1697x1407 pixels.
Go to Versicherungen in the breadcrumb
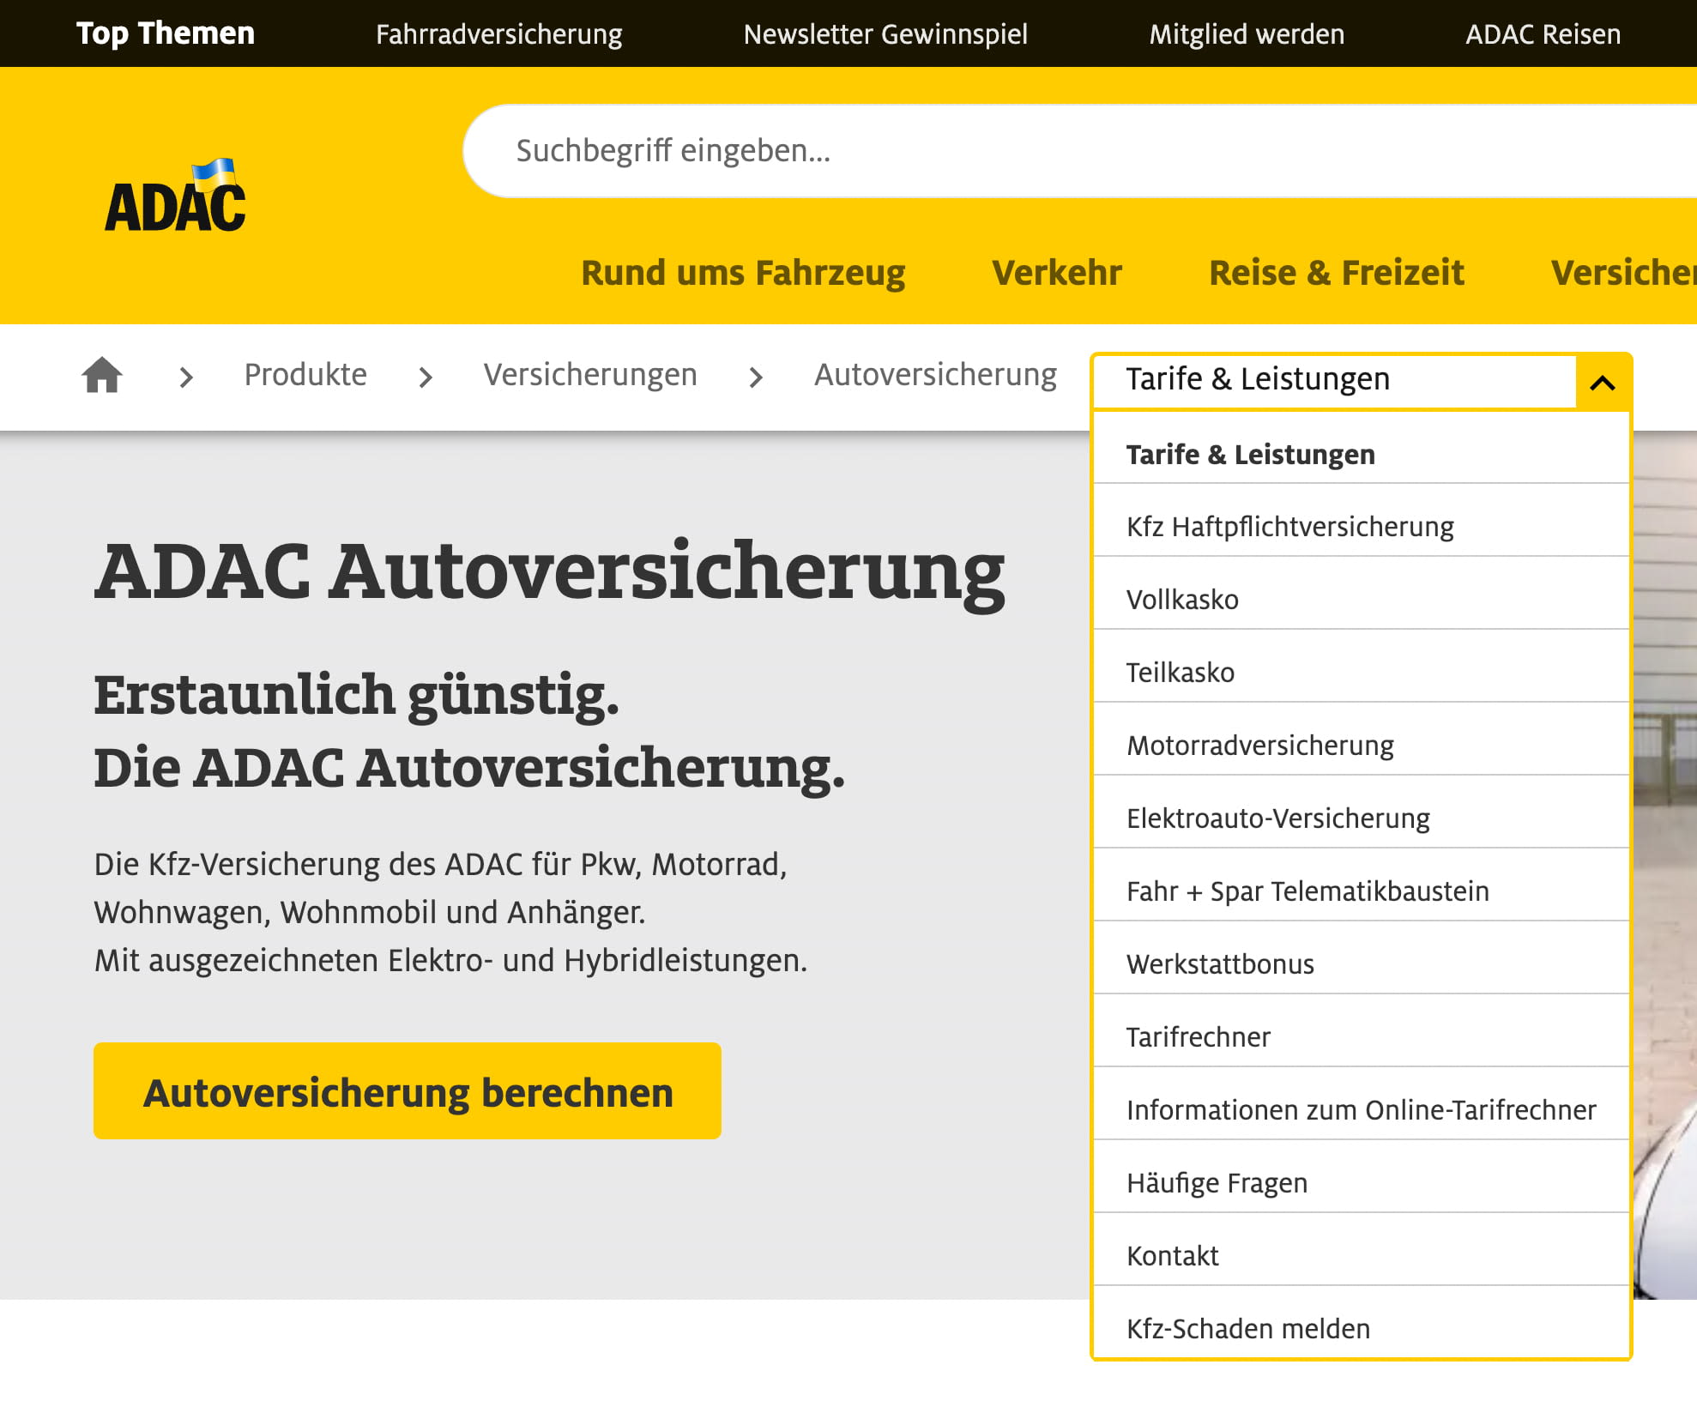(x=590, y=375)
